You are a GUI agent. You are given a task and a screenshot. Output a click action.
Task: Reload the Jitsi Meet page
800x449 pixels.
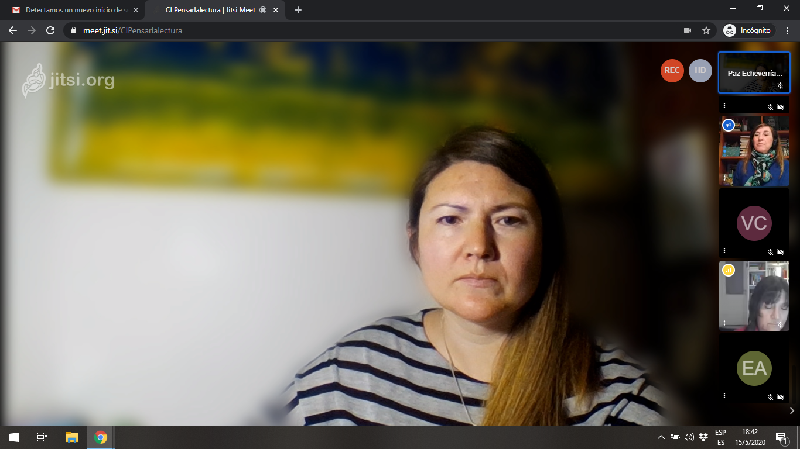pos(50,30)
